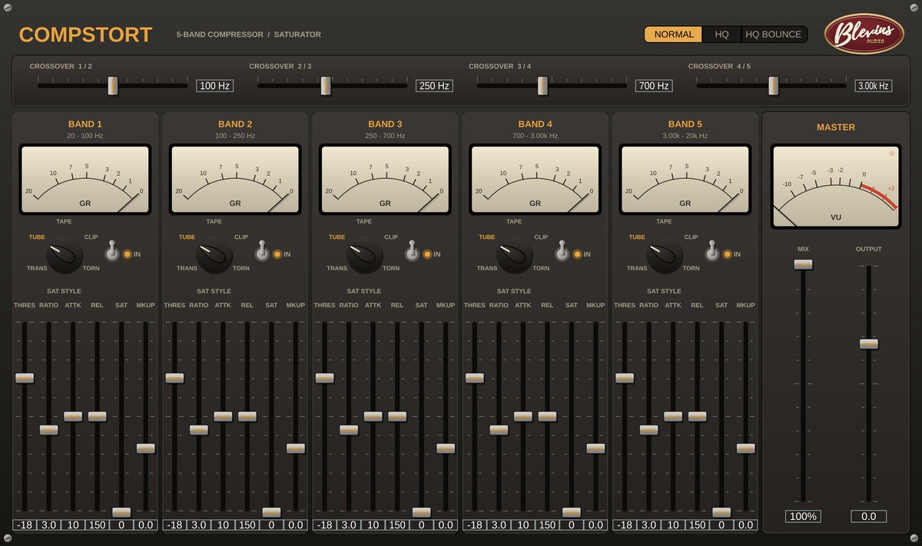
Task: Click the Band 5 MKUP fader handle
Action: pos(745,448)
